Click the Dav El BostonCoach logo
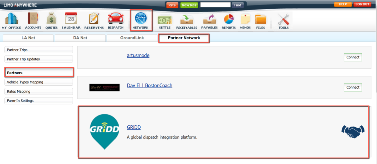Image resolution: width=377 pixels, height=164 pixels. (105, 88)
